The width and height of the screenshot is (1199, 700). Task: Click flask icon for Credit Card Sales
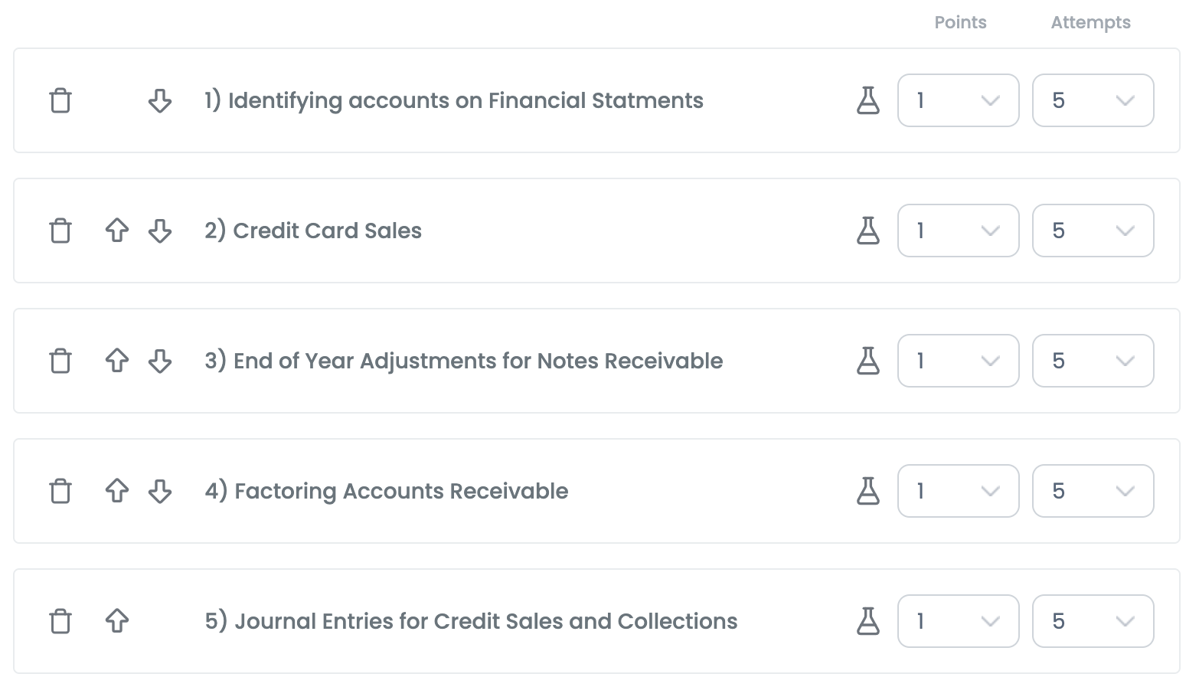click(867, 231)
